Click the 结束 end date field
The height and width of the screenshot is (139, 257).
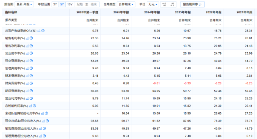click(x=94, y=4)
